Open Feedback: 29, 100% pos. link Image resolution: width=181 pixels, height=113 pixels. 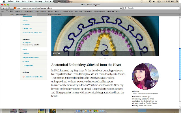(32, 33)
